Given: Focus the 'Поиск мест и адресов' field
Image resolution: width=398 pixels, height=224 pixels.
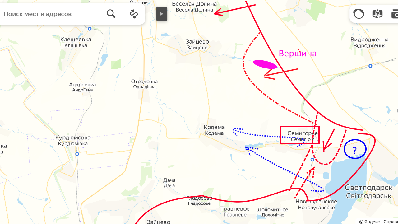Looking at the screenshot, I should tap(53, 14).
